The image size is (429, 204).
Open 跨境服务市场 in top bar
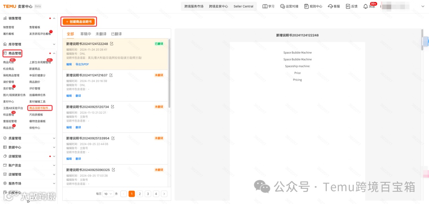pyautogui.click(x=194, y=6)
